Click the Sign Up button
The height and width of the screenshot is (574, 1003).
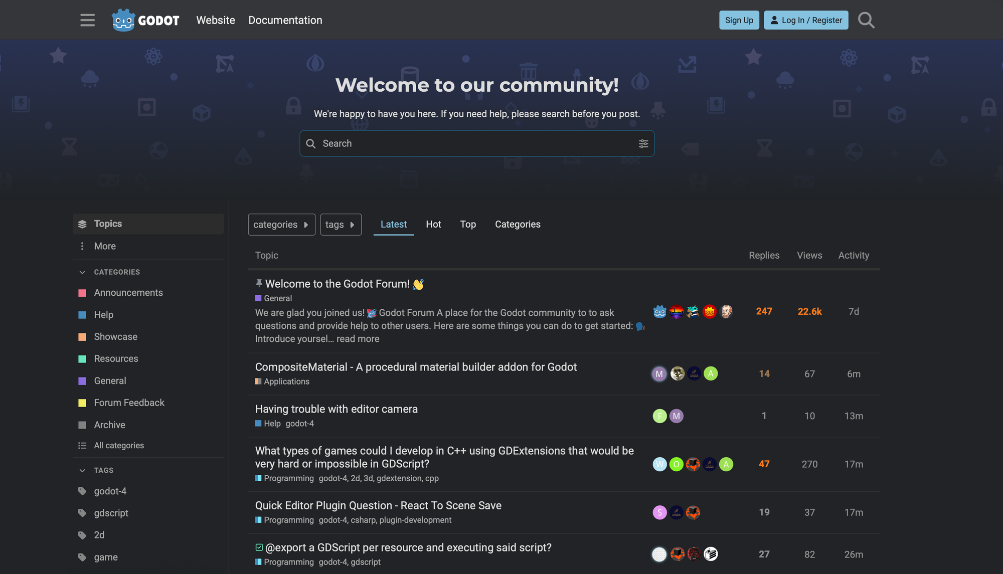tap(739, 20)
